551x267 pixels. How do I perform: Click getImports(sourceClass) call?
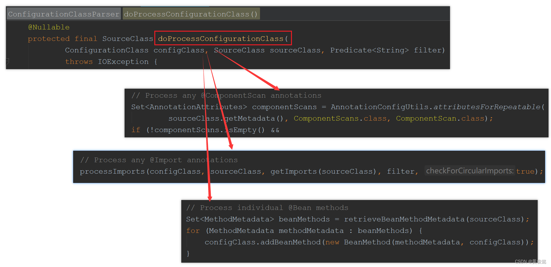pos(323,171)
